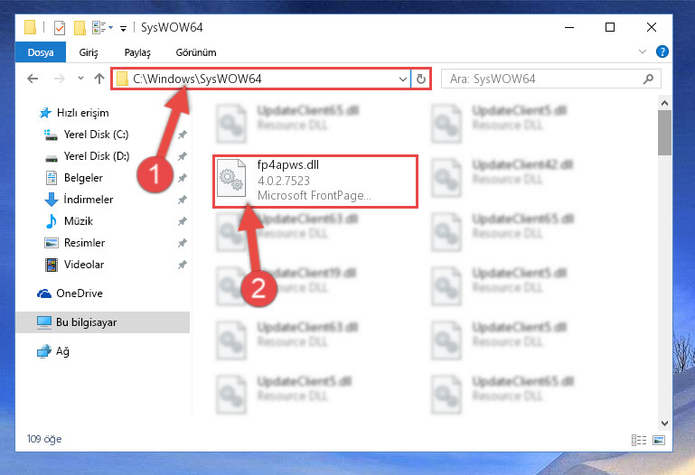695x475 pixels.
Task: Click the search magnifier icon
Action: 648,79
